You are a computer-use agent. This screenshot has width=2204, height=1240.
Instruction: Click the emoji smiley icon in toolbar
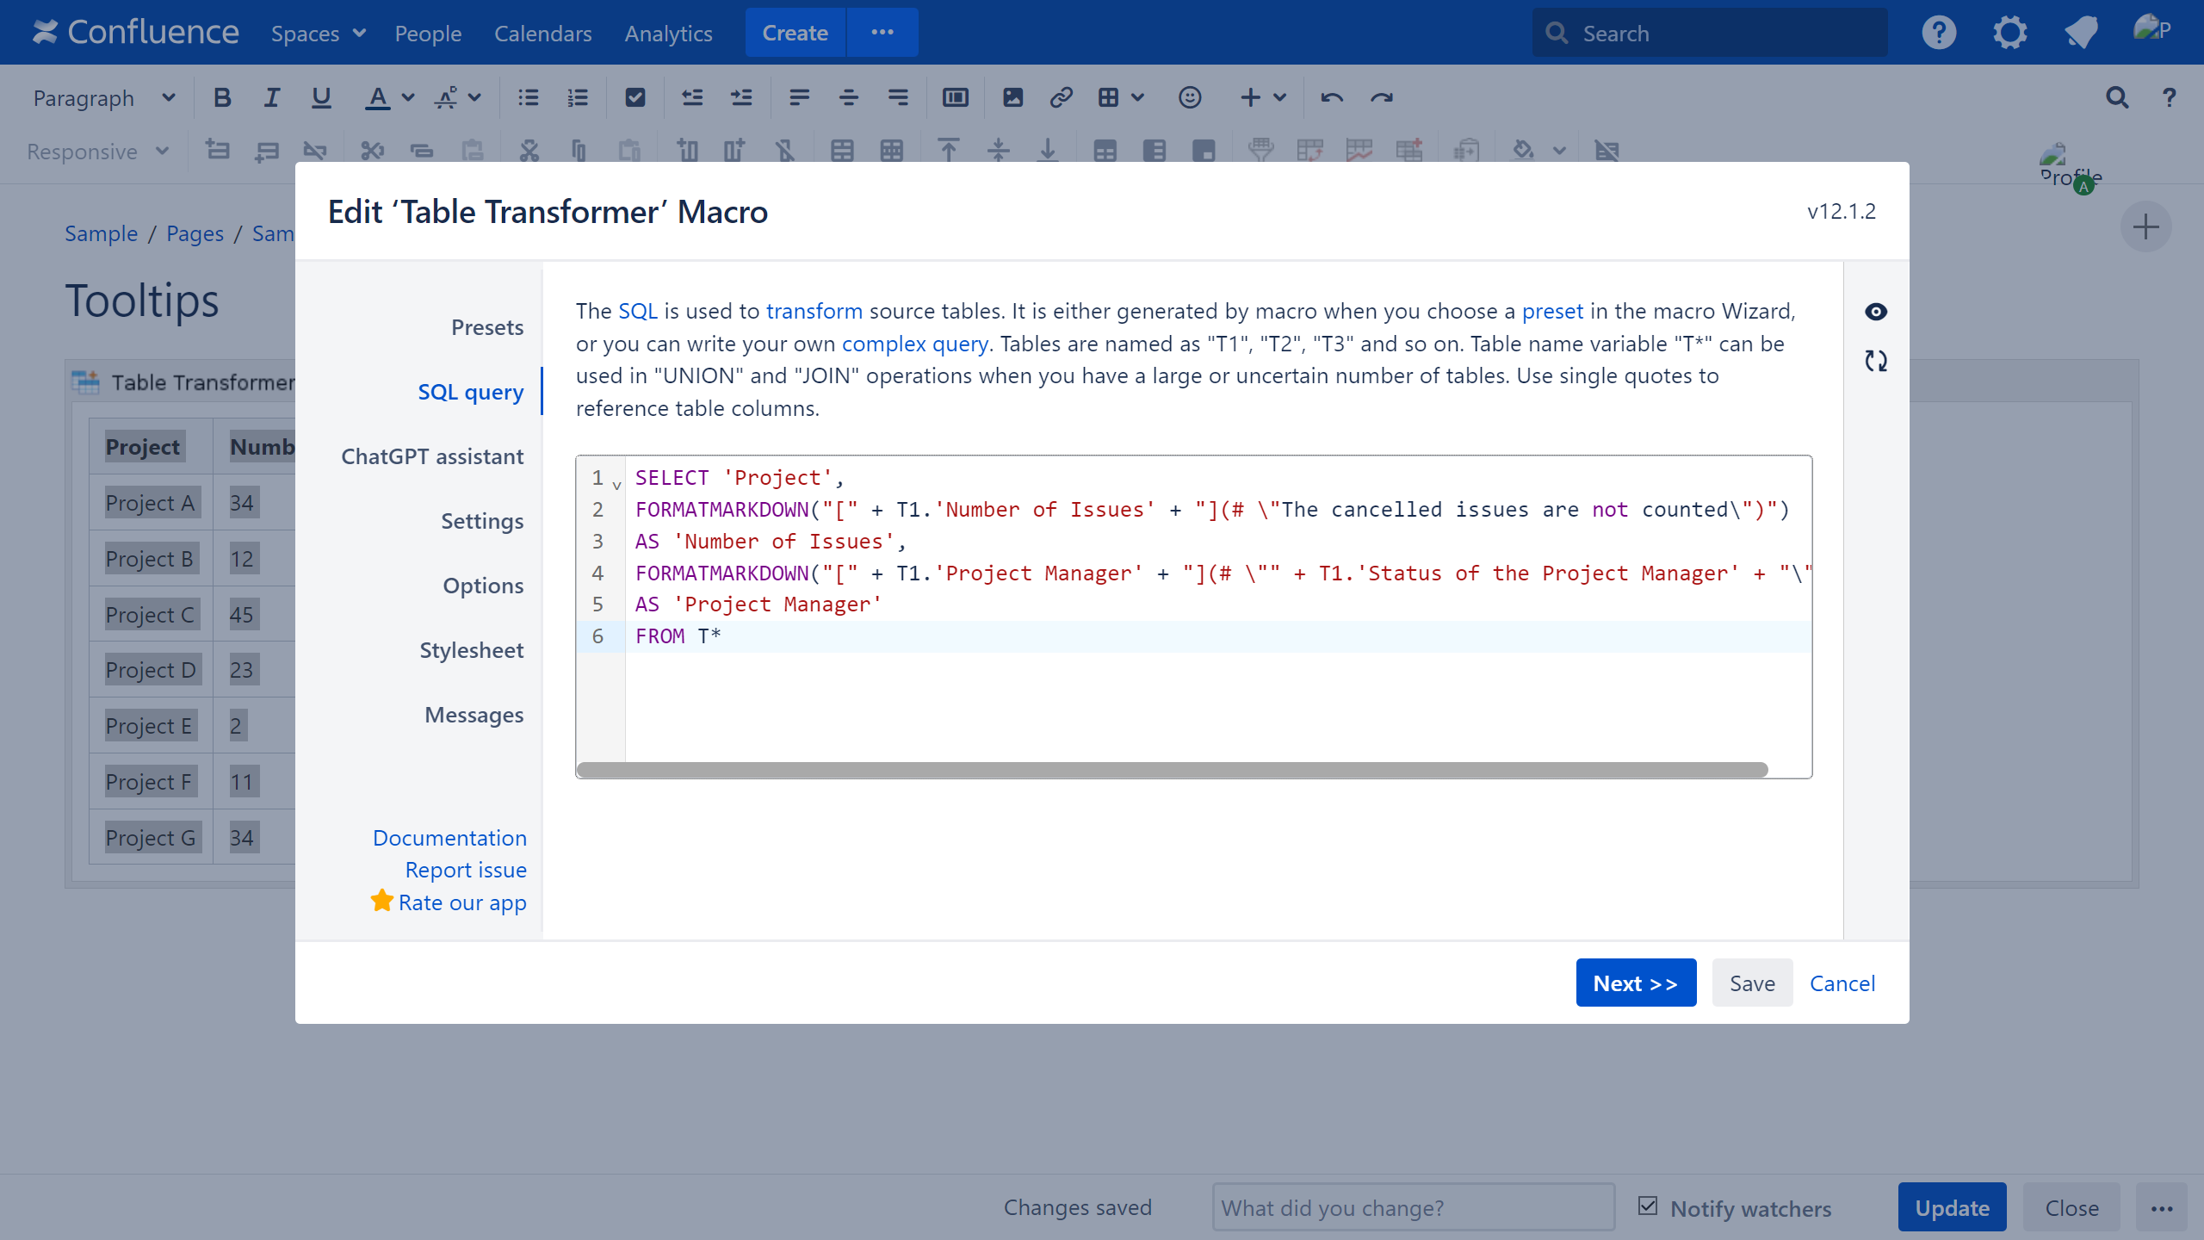click(1189, 98)
